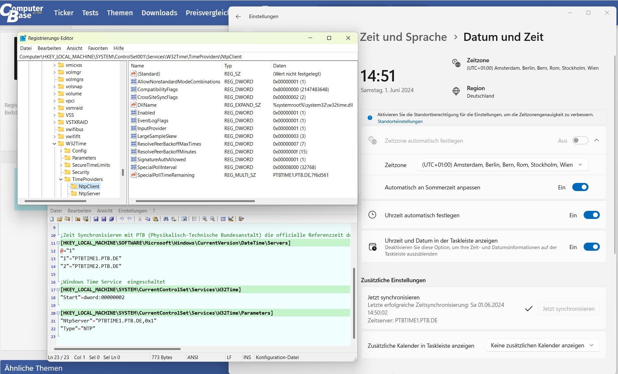Open Downloads on ComputerBase navigation
Screen dimensions: 618x374
coord(160,13)
